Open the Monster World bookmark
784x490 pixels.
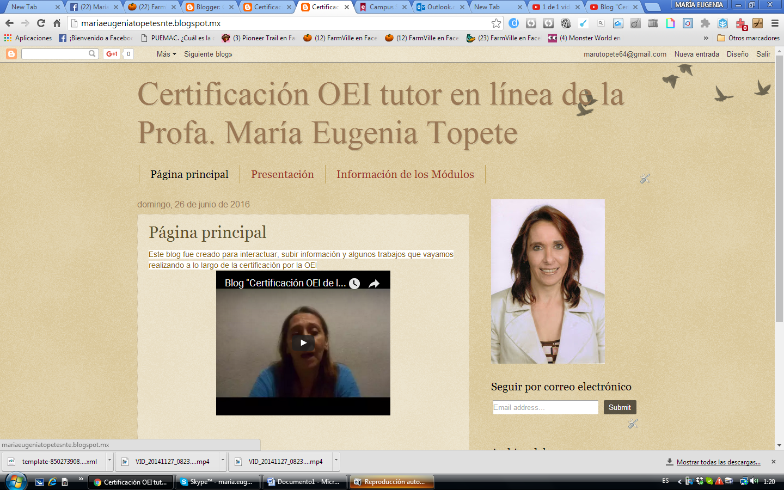(585, 38)
